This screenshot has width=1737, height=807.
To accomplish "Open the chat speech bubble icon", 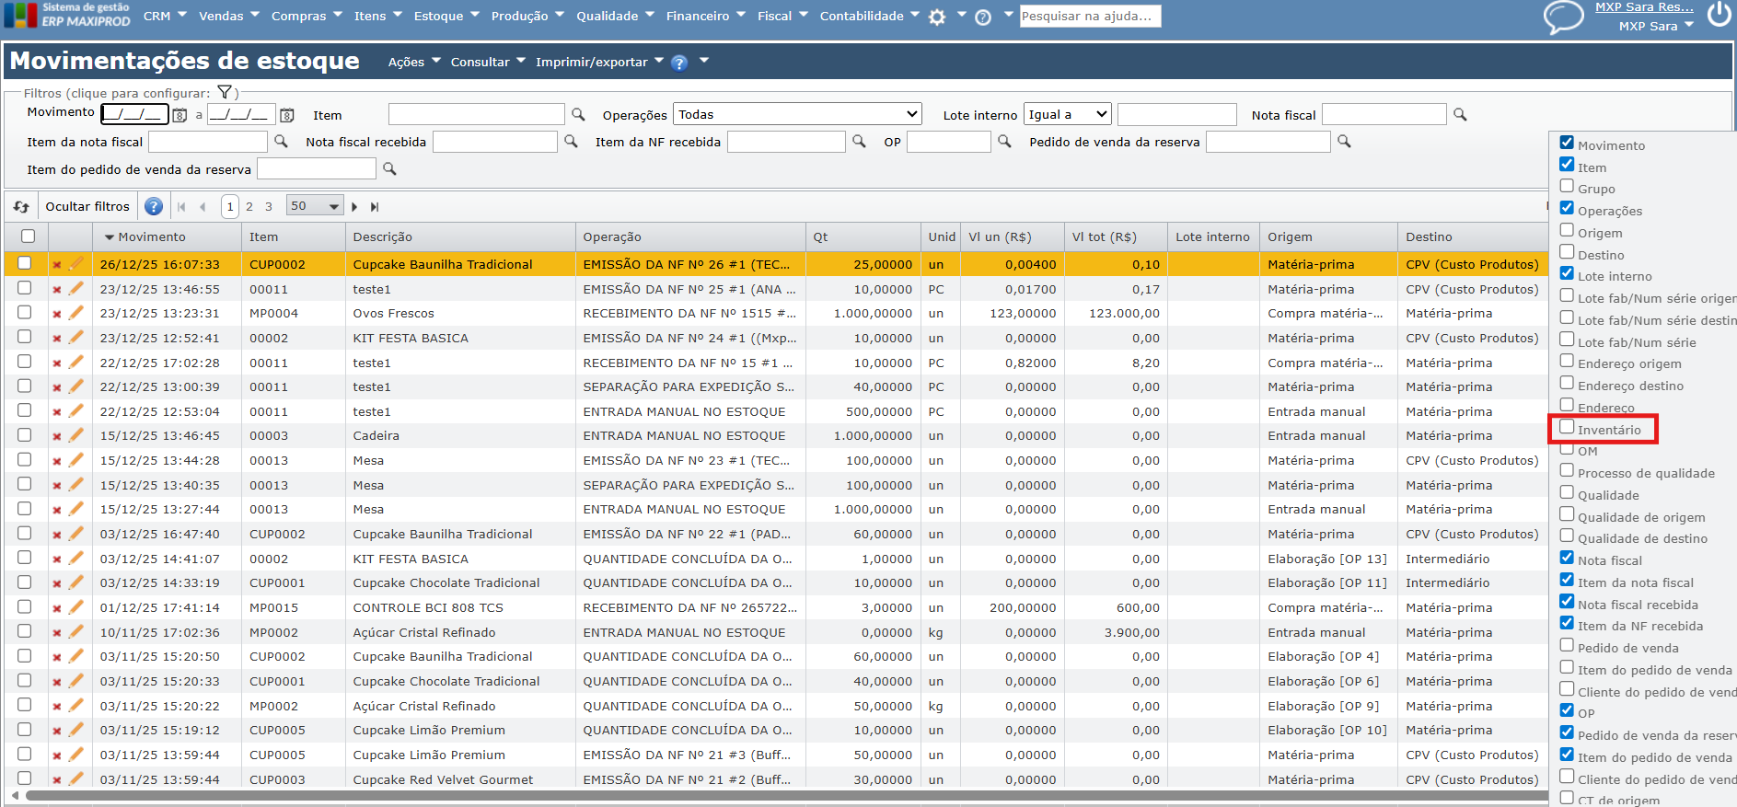I will coord(1563,17).
